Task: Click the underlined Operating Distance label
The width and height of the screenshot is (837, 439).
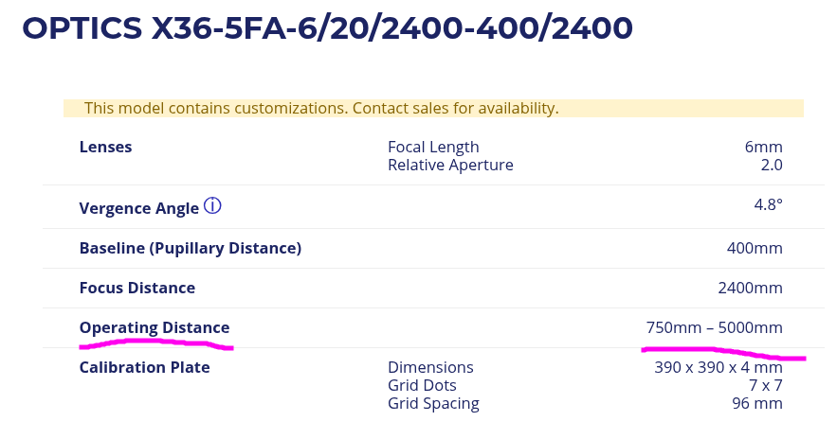Action: (x=154, y=328)
